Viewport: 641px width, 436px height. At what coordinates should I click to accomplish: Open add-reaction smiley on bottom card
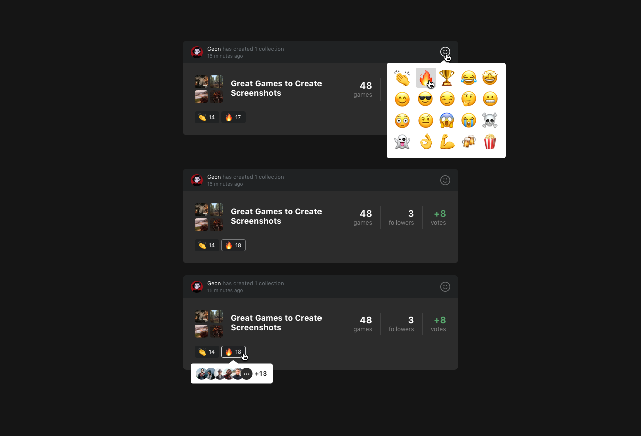coord(445,287)
